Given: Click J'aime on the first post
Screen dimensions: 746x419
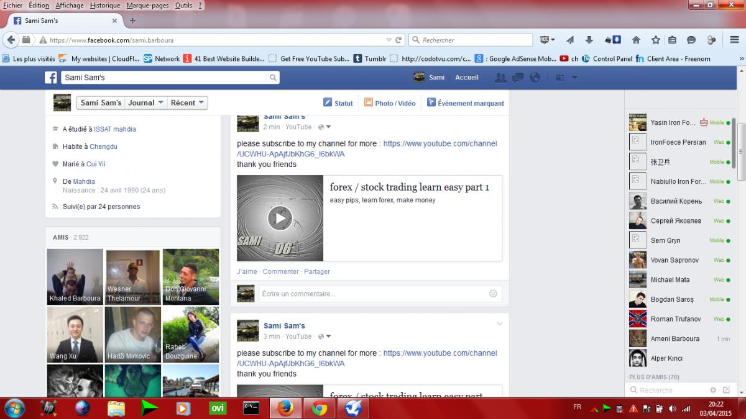Looking at the screenshot, I should tap(247, 272).
